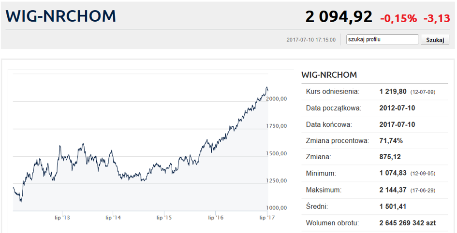This screenshot has height=233, width=457.
Task: Click the chart line peak near 2017
Action: (x=266, y=87)
